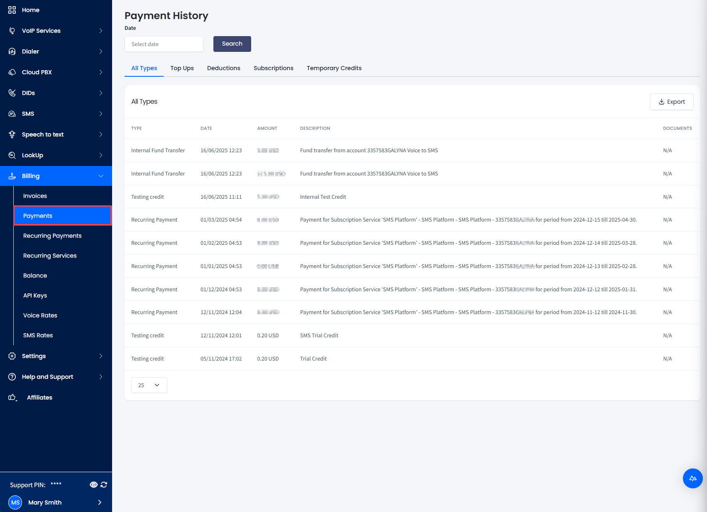This screenshot has height=512, width=707.
Task: Click the floating support chat button
Action: (692, 478)
